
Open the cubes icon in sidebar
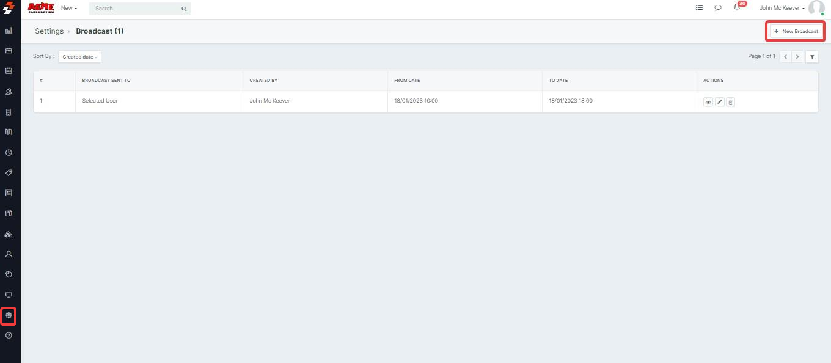9,234
